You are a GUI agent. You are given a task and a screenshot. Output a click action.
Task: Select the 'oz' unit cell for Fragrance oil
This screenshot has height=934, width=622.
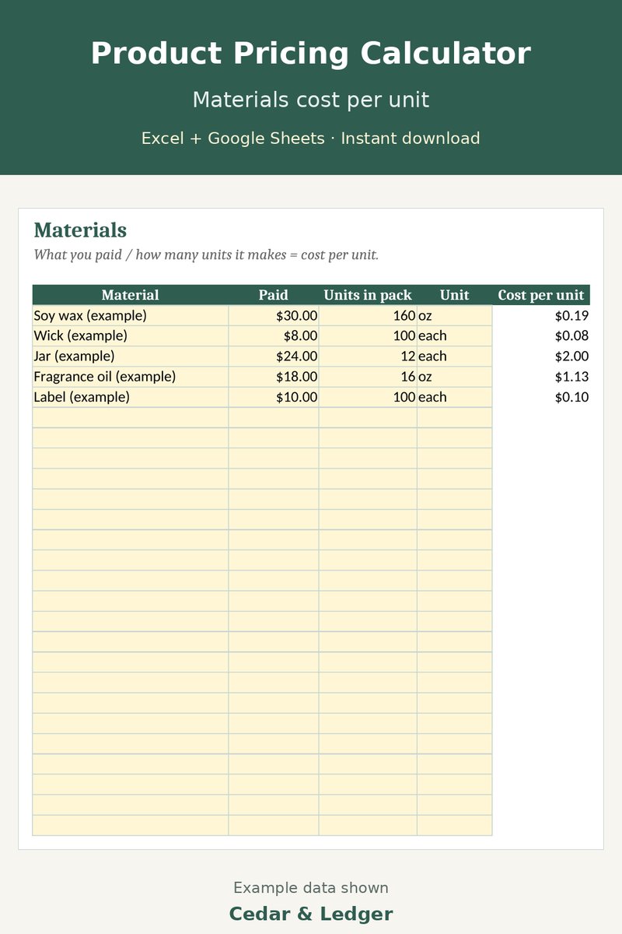click(x=455, y=377)
